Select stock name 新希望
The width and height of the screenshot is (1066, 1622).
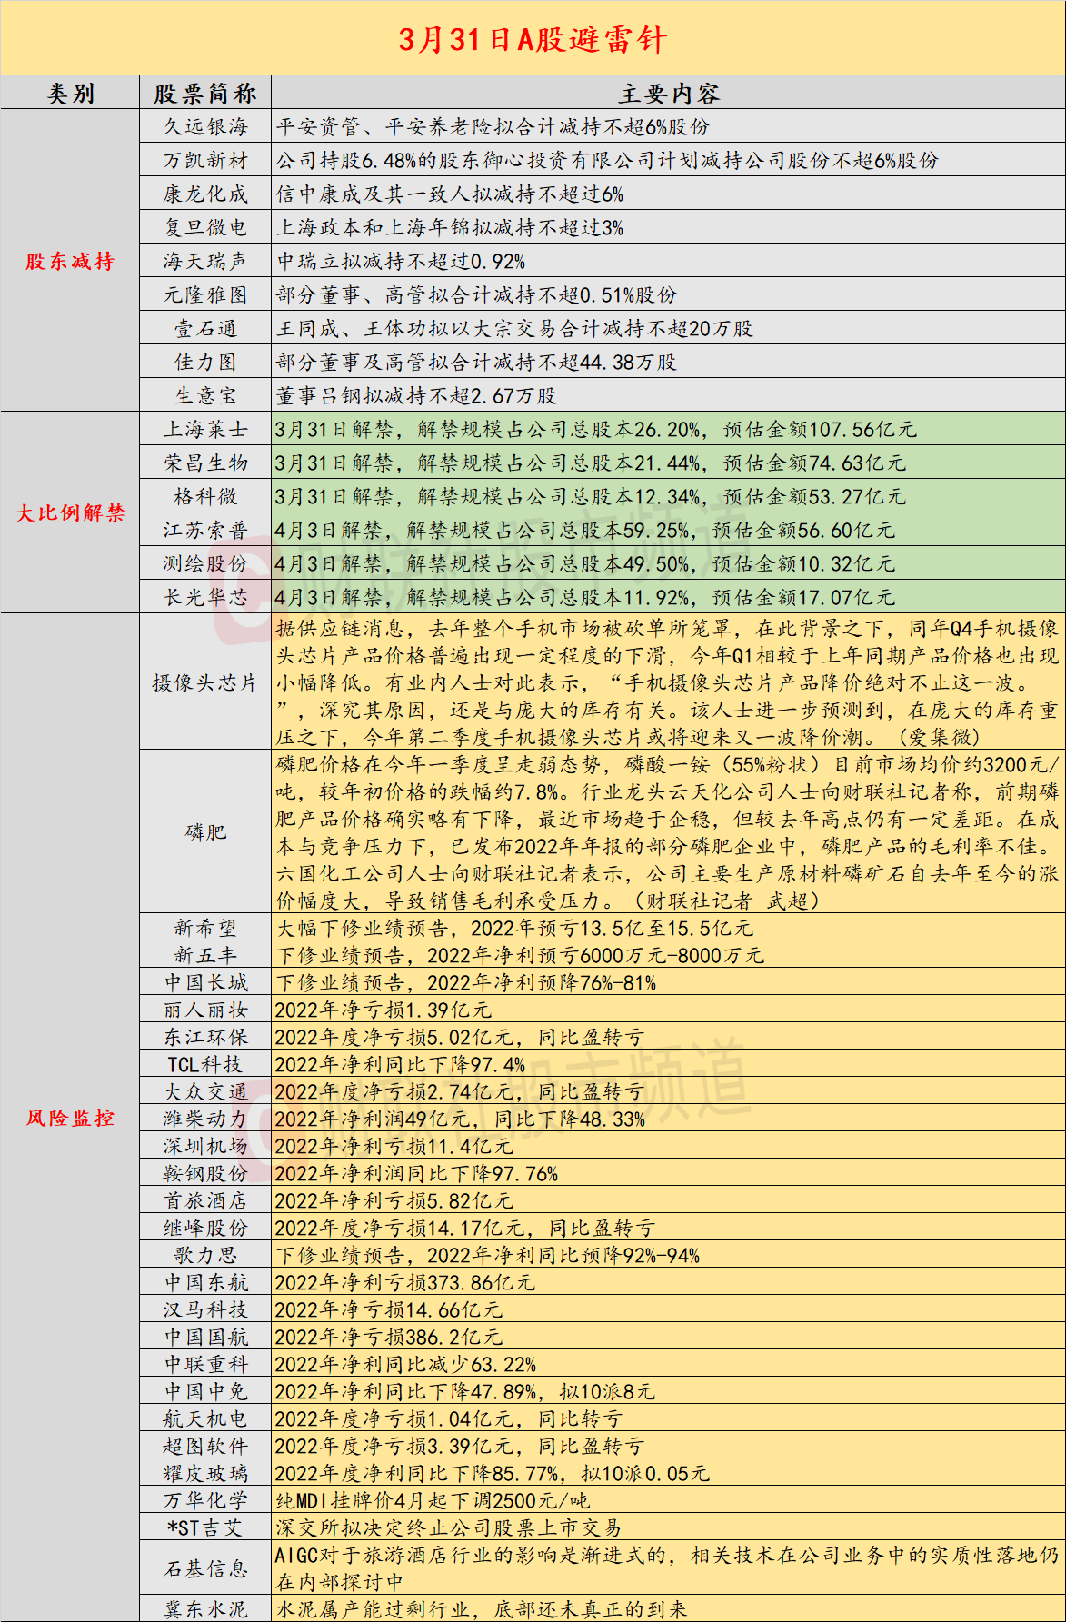(205, 929)
